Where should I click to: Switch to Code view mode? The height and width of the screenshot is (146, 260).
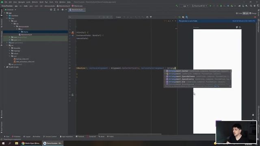[x=239, y=13]
